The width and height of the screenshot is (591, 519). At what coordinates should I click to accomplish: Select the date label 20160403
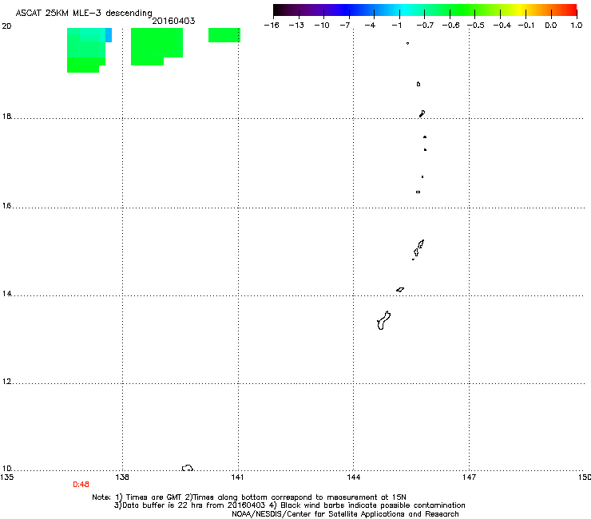coord(173,21)
